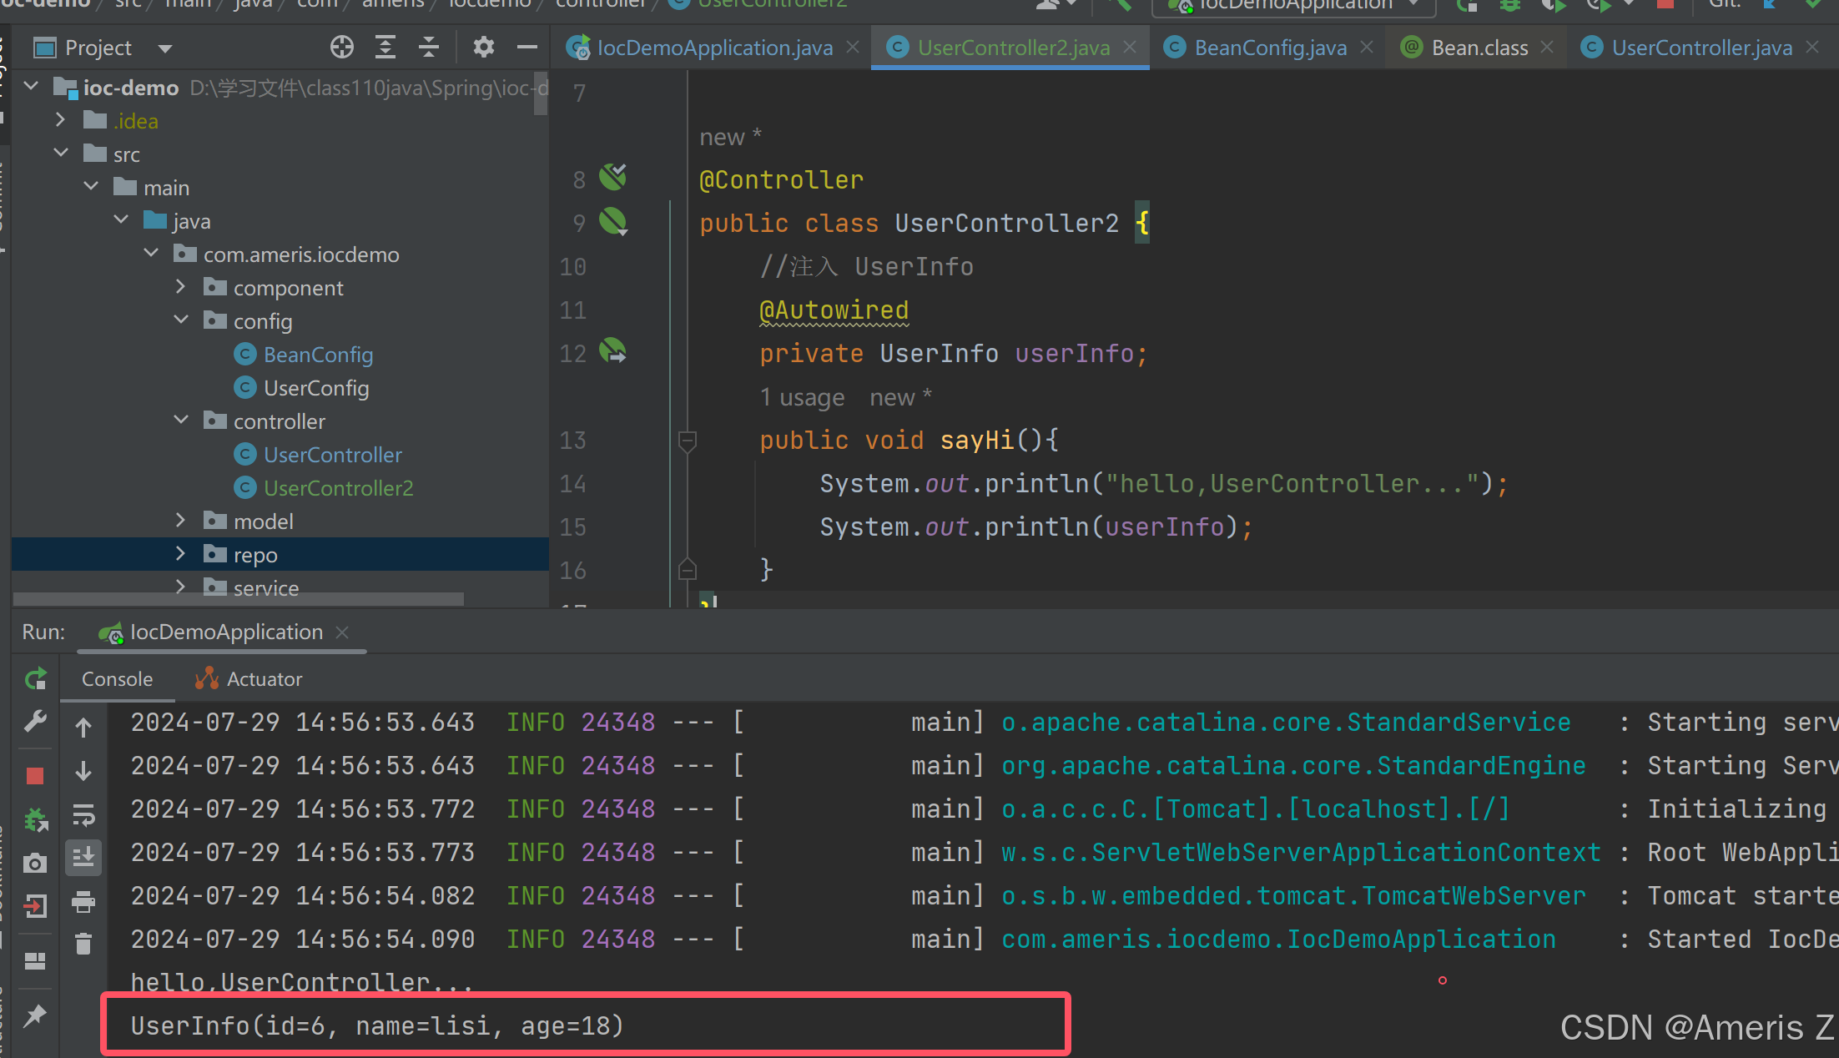Open UserController2 in the project tree
Image resolution: width=1839 pixels, height=1058 pixels.
pos(338,488)
